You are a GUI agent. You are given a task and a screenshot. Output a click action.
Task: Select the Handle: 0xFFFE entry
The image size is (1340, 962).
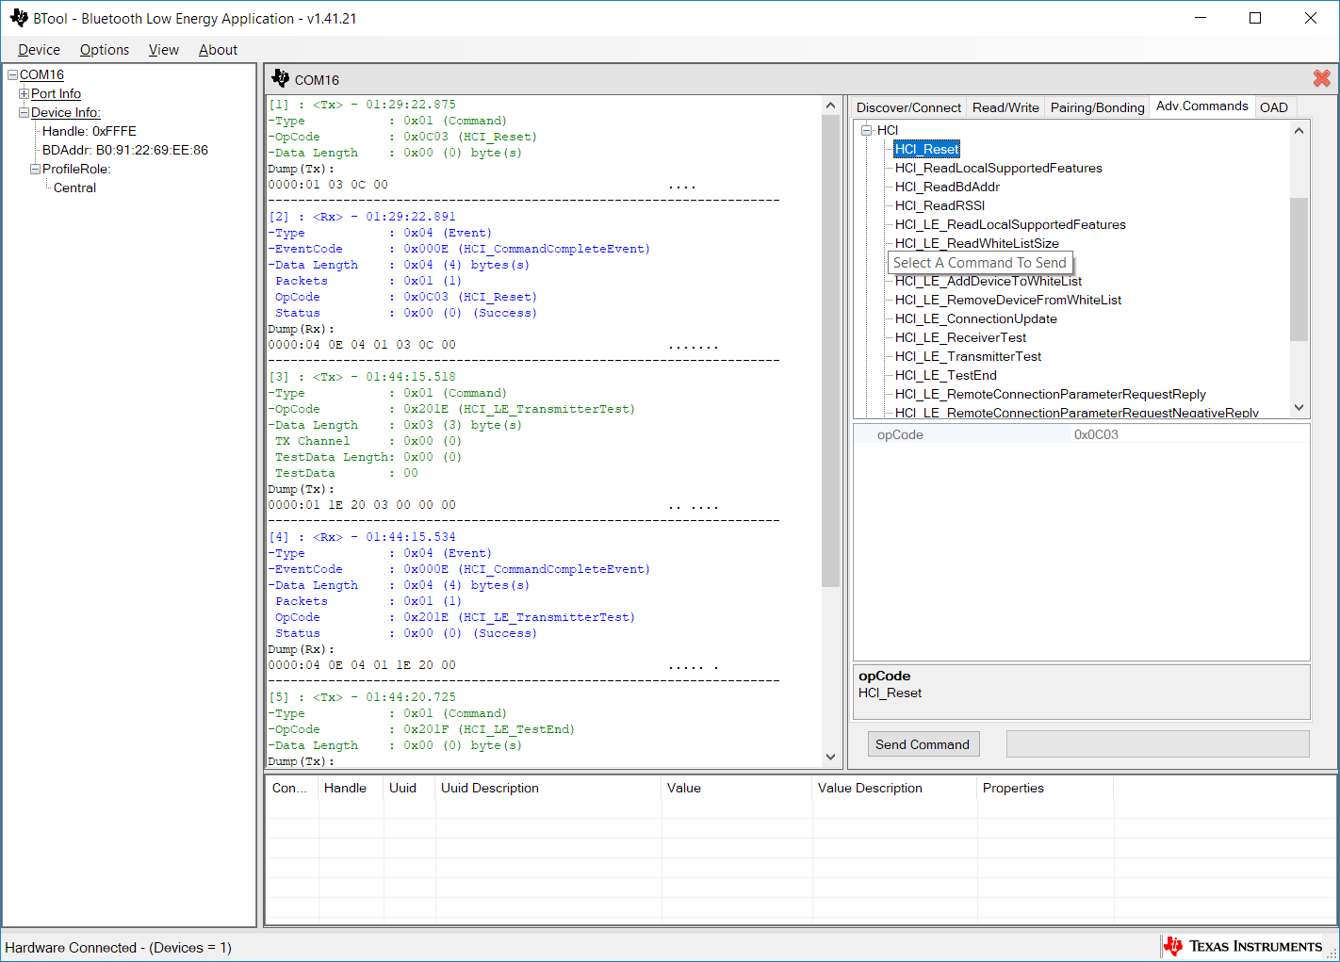pyautogui.click(x=89, y=131)
